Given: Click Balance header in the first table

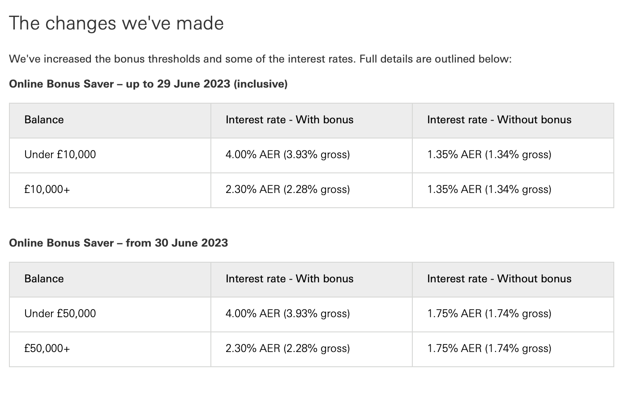Looking at the screenshot, I should [110, 121].
